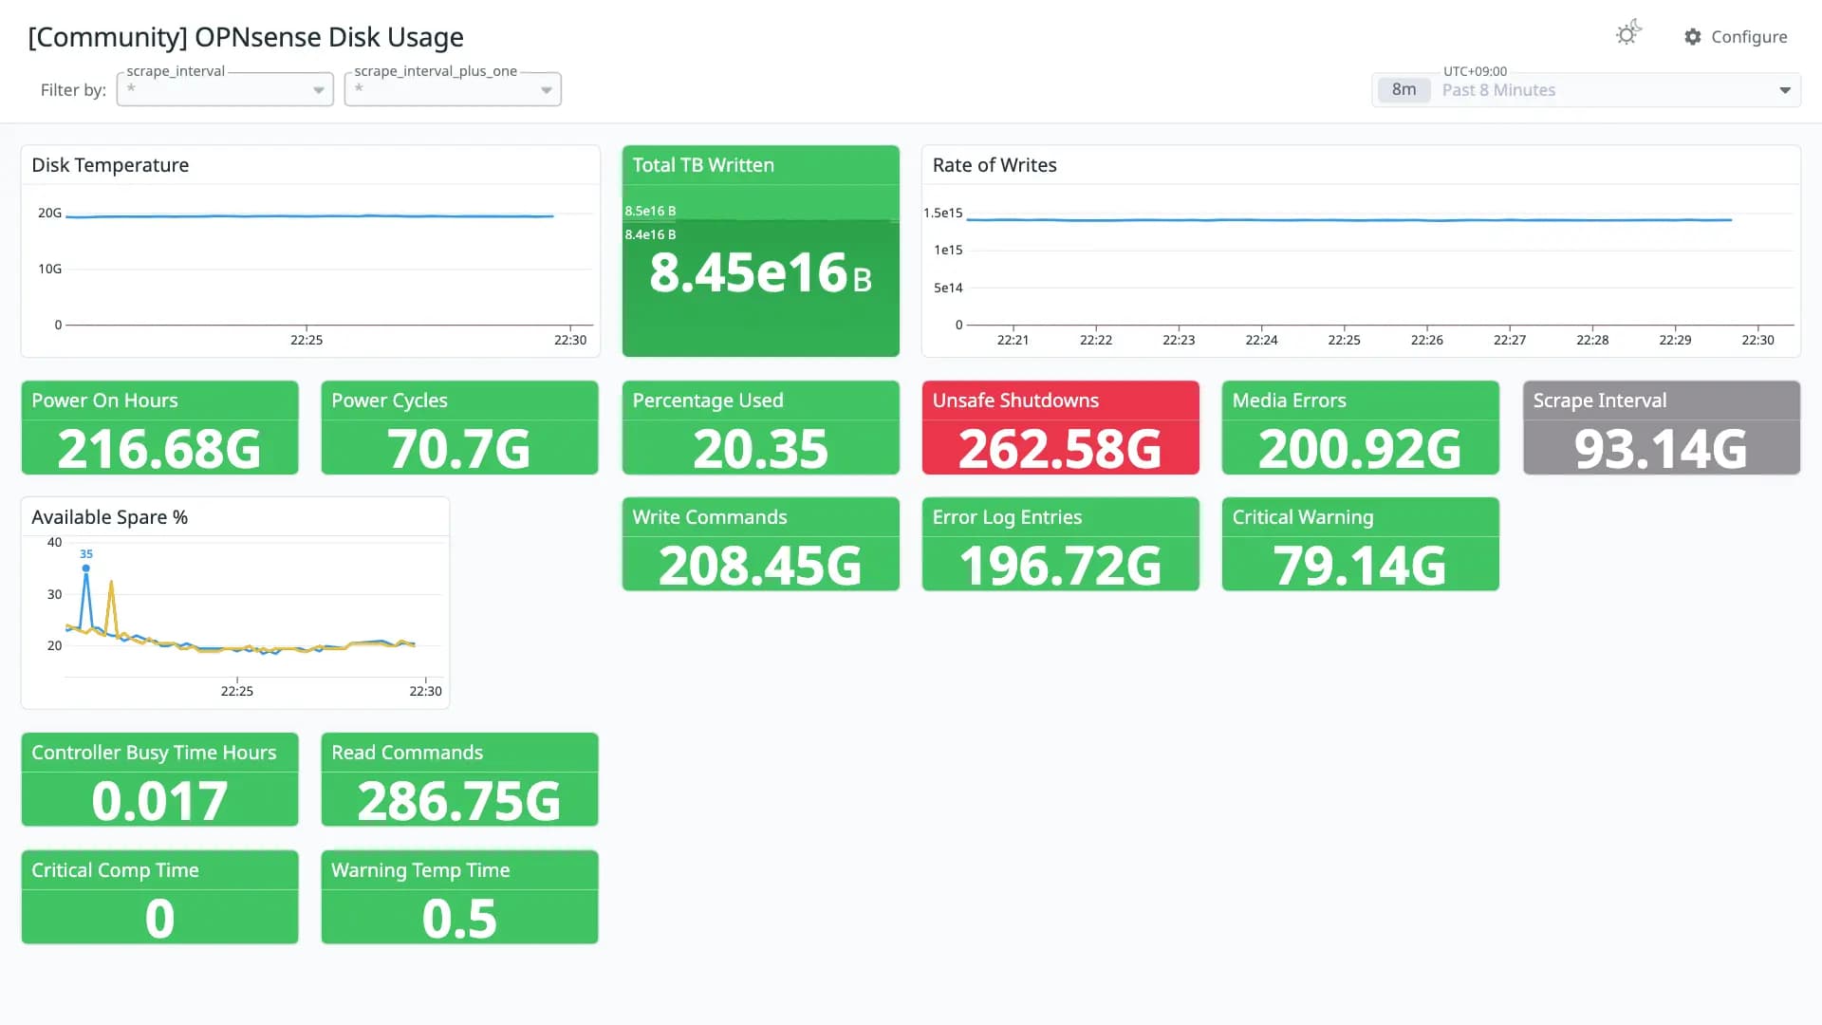Select the gray Scrape Interval tile
Viewport: 1822px width, 1025px height.
click(1661, 428)
